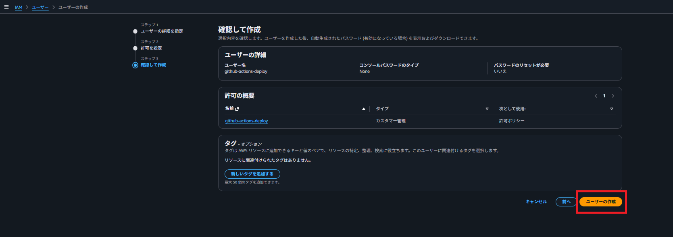673x237 pixels.
Task: Click 新しいタグを追加する button
Action: (252, 174)
